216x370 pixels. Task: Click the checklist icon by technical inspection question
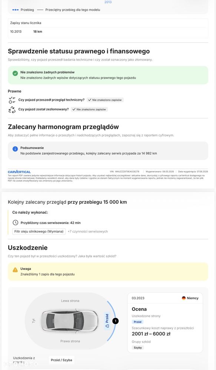click(12, 100)
